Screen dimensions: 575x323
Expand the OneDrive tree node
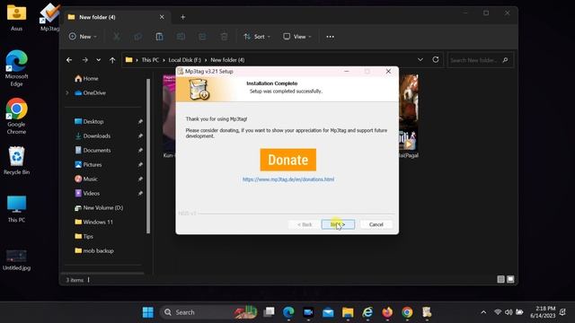coord(67,93)
